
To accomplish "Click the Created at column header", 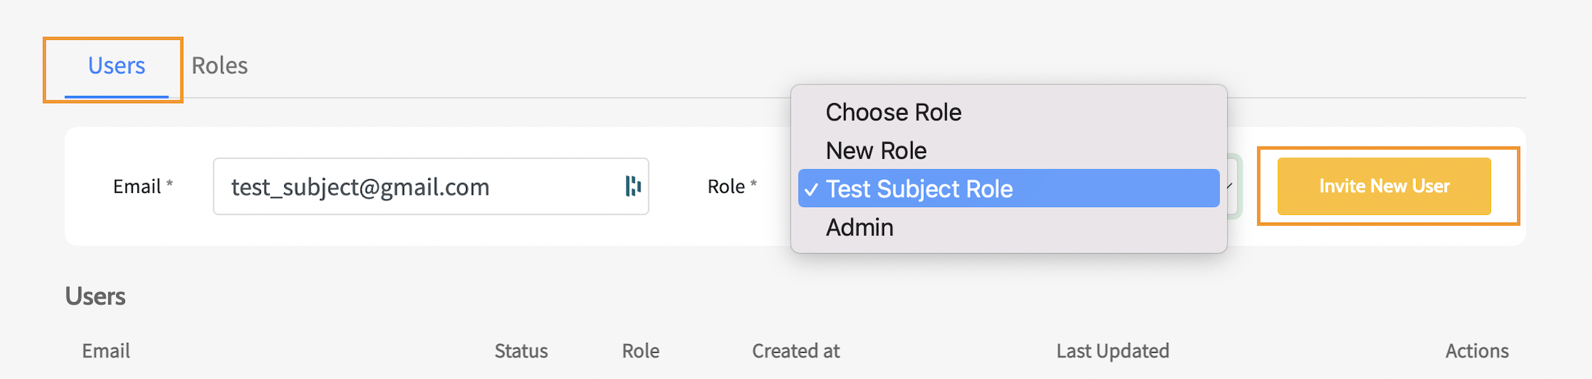I will (x=795, y=351).
